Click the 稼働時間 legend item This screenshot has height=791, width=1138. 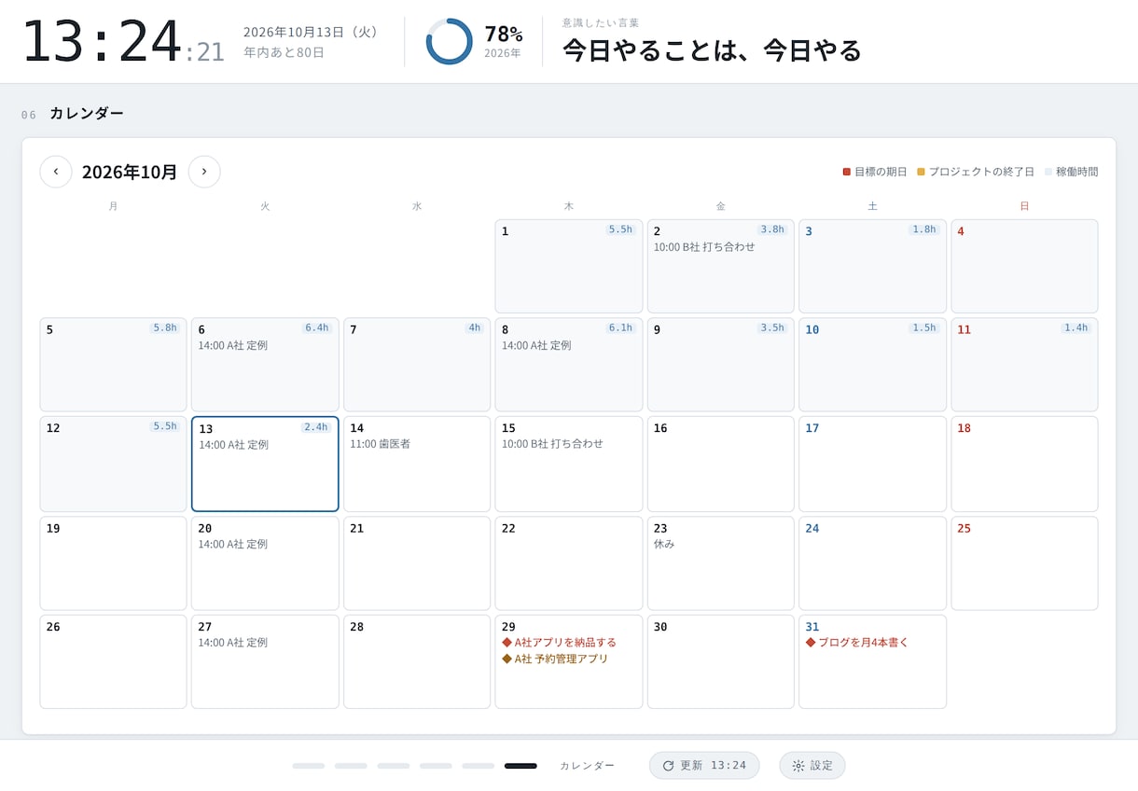[1071, 172]
